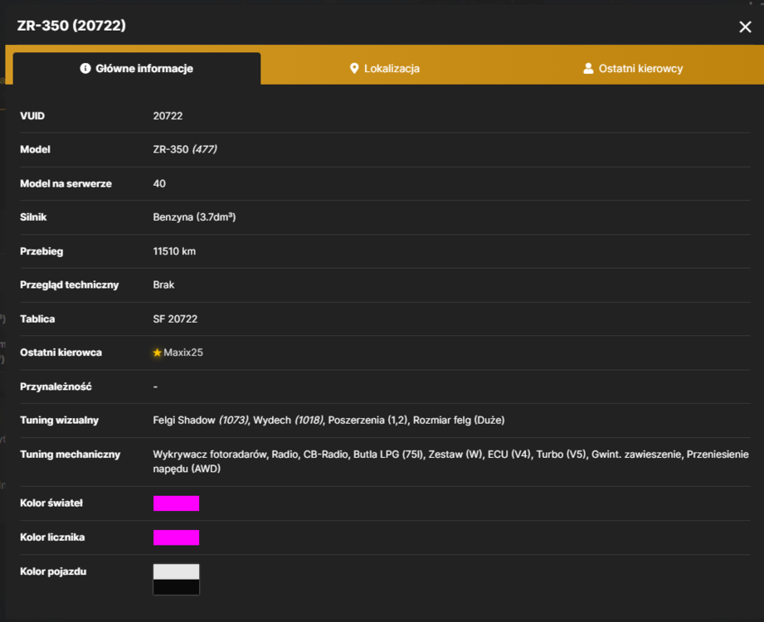Click the ZR-350 (477) model value

[185, 149]
